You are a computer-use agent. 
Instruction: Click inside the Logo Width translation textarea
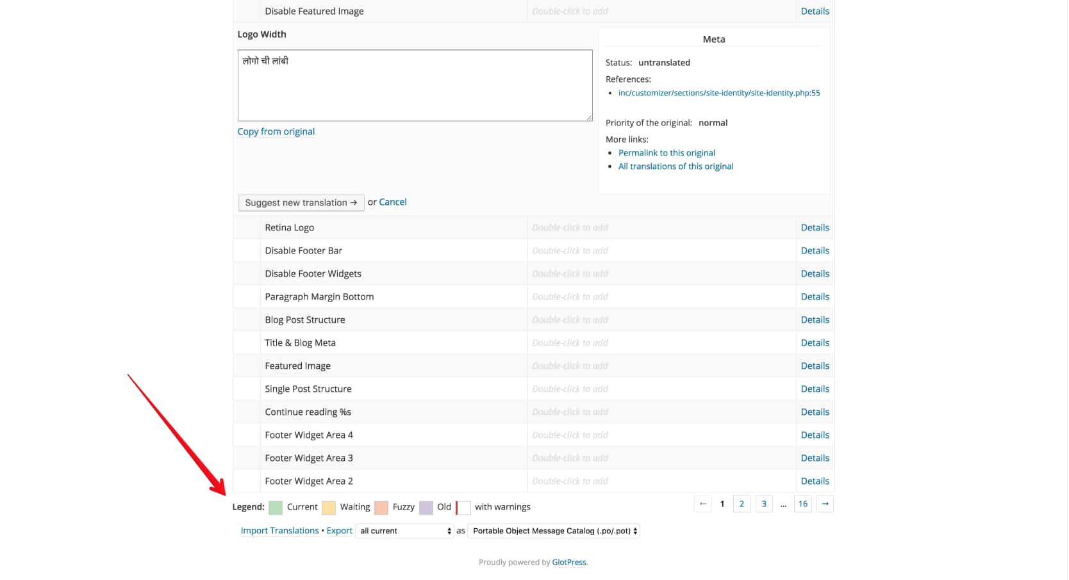(x=415, y=85)
